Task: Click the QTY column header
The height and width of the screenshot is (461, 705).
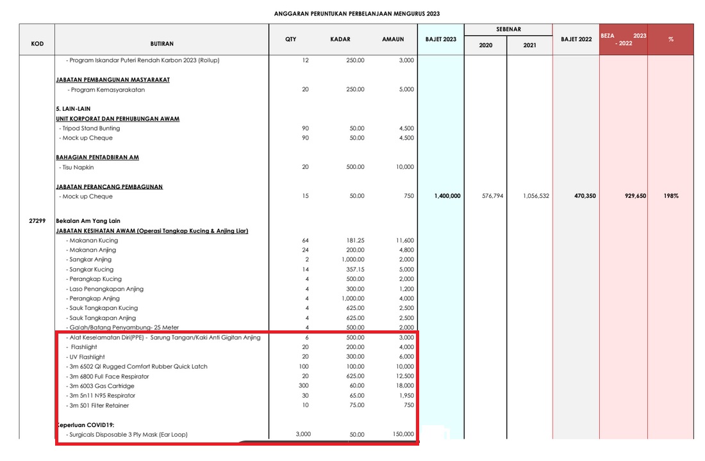Action: [290, 39]
